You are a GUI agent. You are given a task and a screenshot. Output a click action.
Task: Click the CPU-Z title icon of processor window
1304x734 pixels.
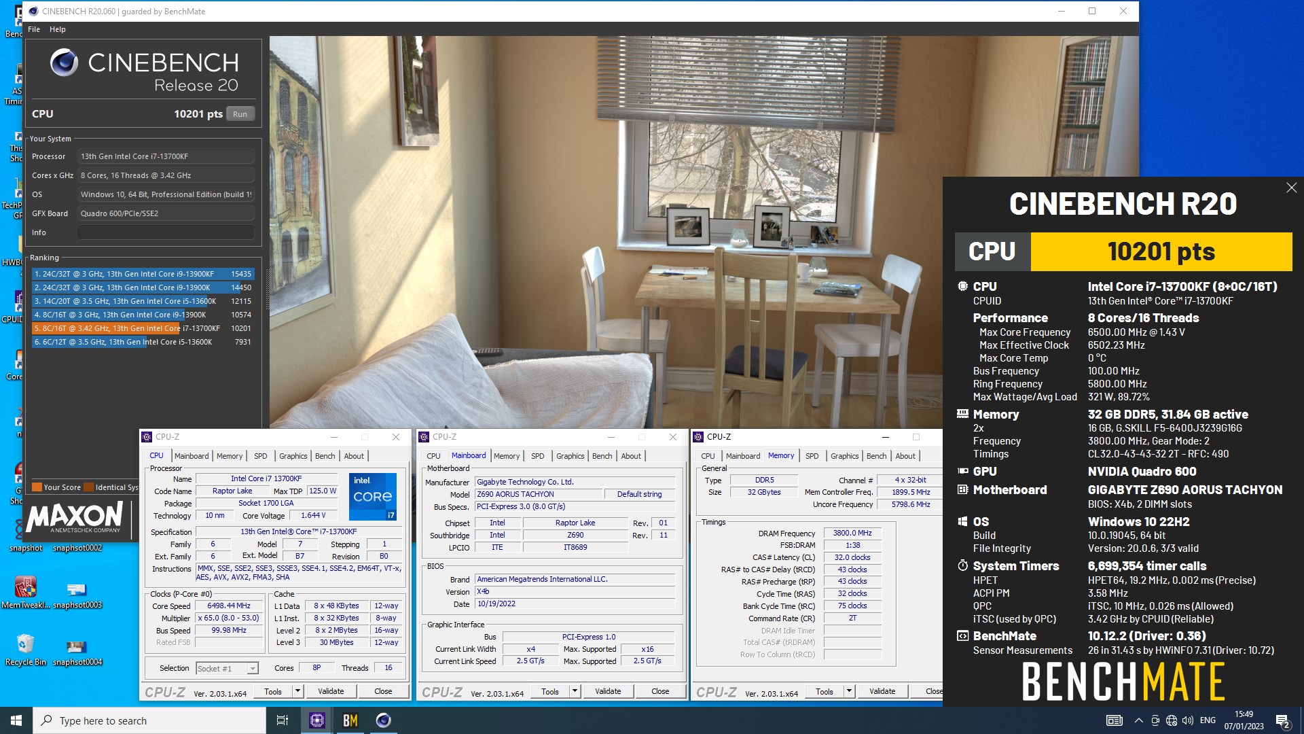coord(147,437)
